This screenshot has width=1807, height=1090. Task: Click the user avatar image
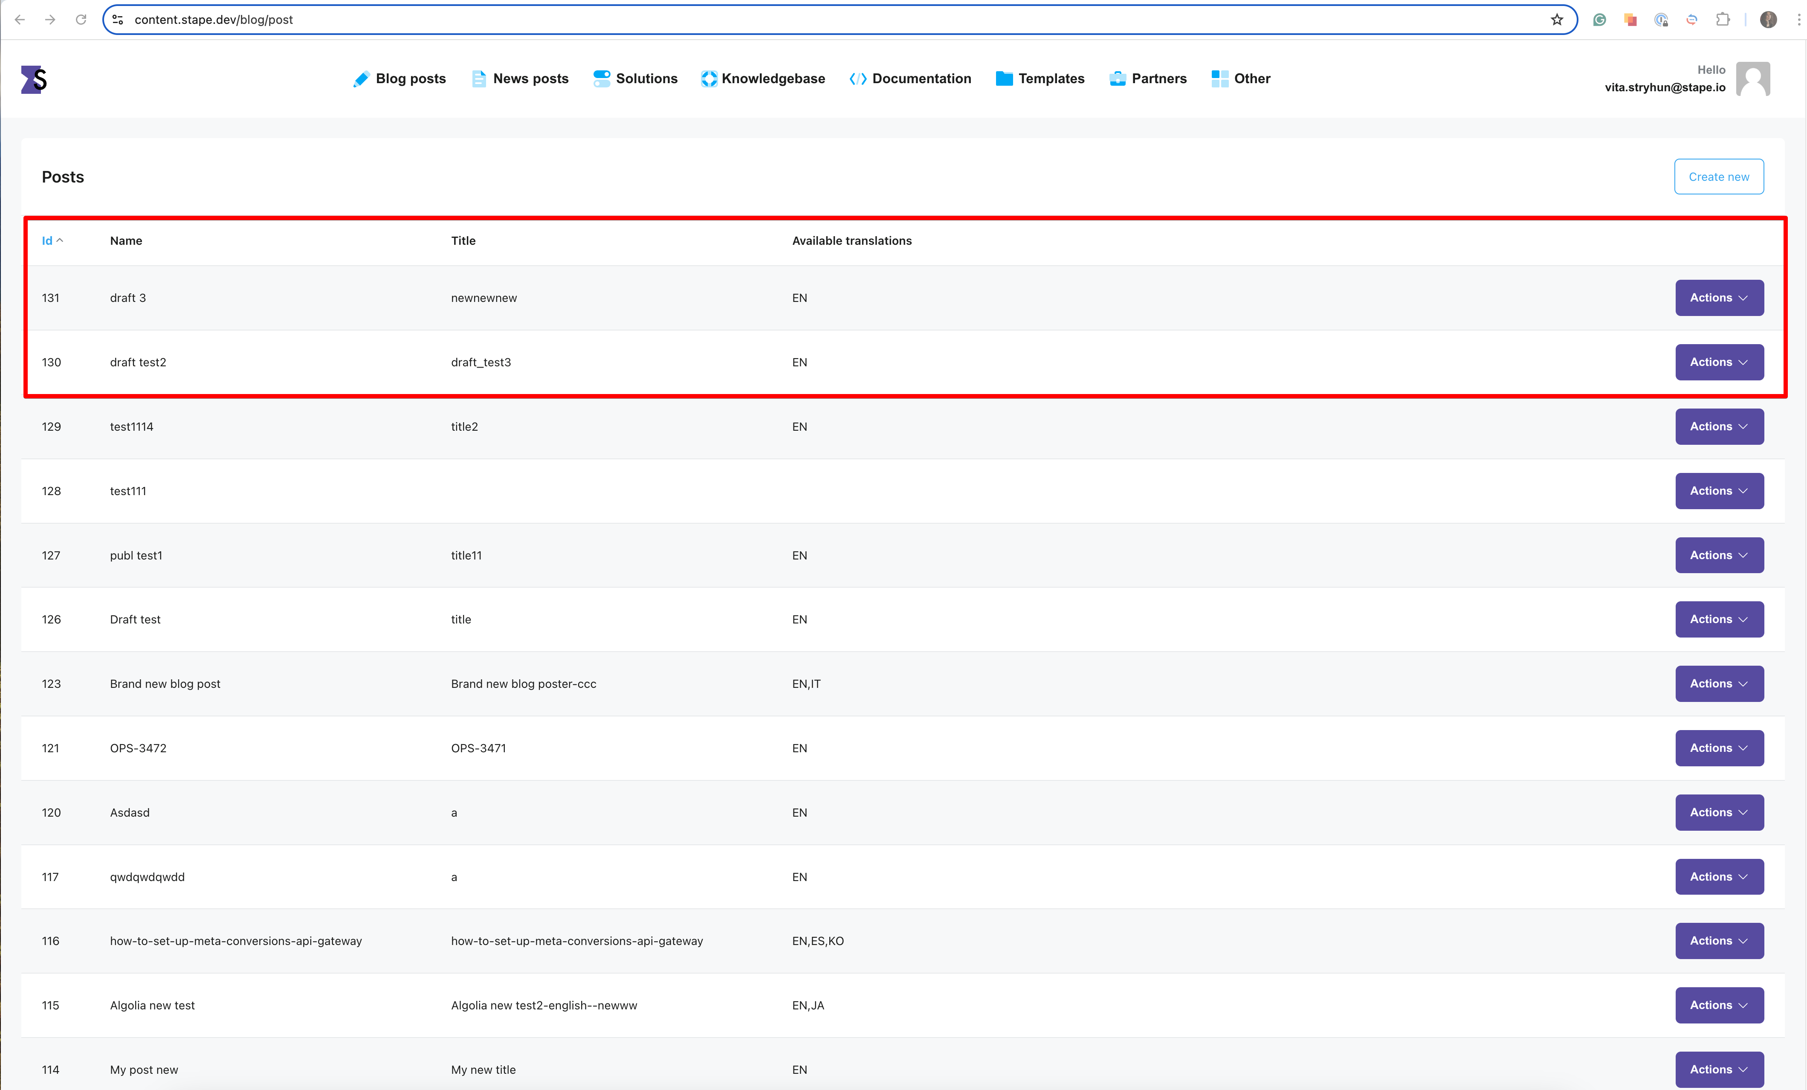click(x=1753, y=79)
